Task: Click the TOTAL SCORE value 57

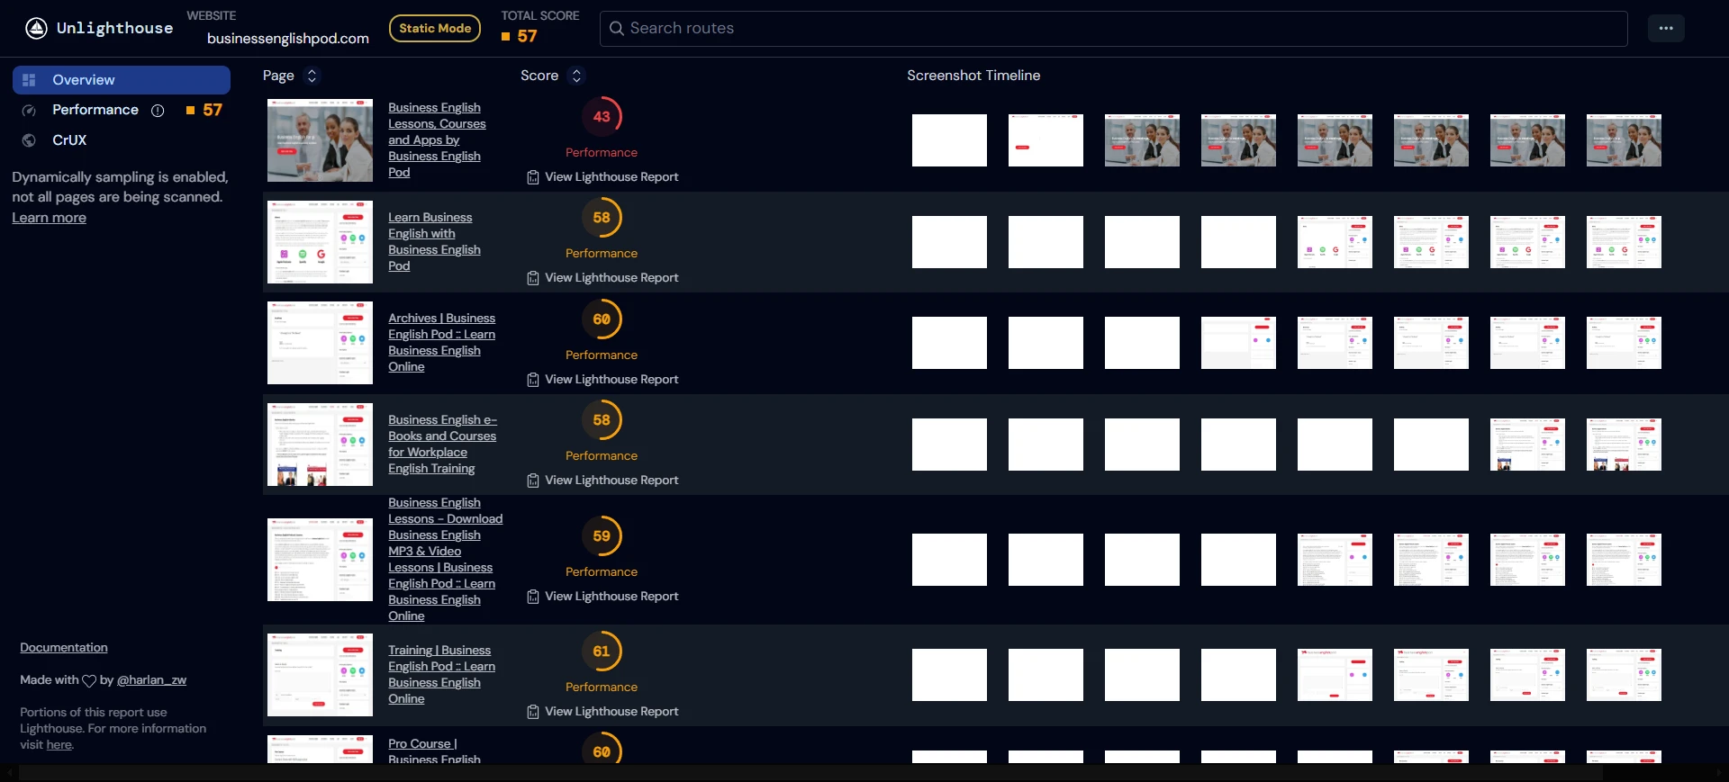Action: (527, 37)
